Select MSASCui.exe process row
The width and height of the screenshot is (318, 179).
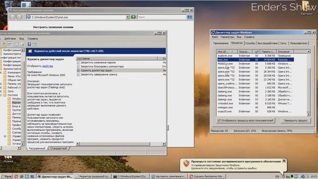pyautogui.click(x=255, y=64)
